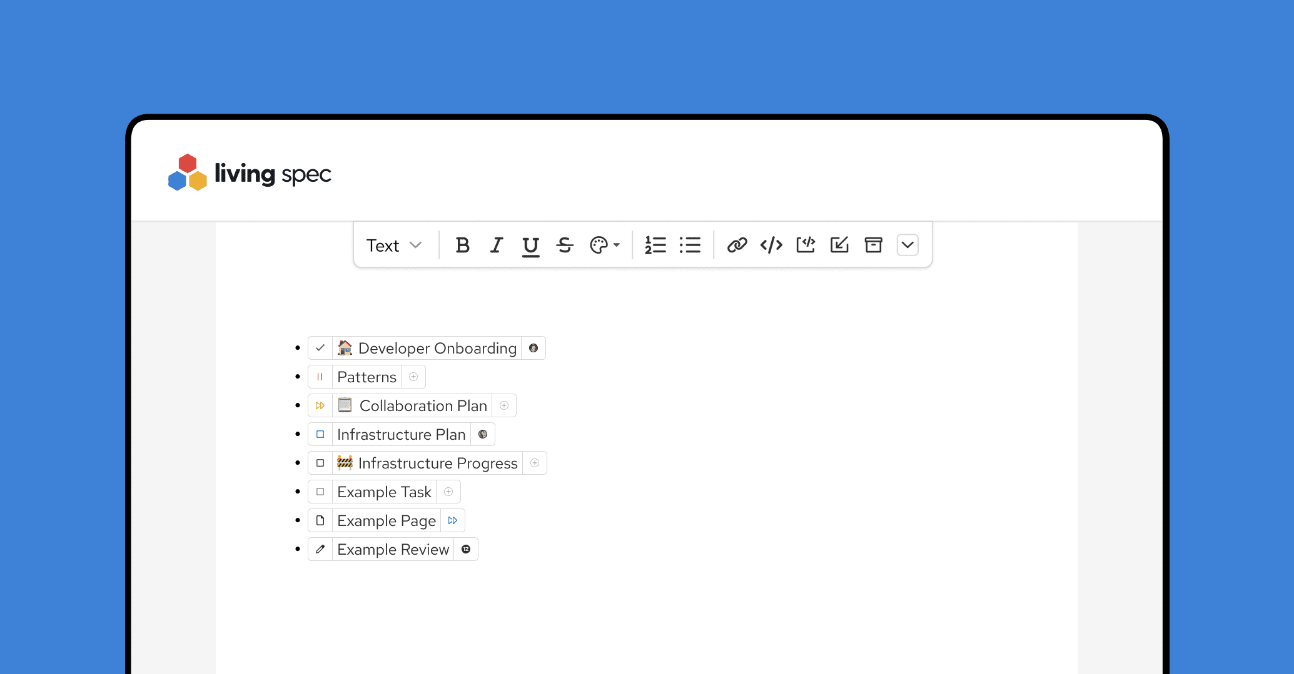Screen dimensions: 1294x674
Task: Insert a bulleted list
Action: tap(690, 245)
